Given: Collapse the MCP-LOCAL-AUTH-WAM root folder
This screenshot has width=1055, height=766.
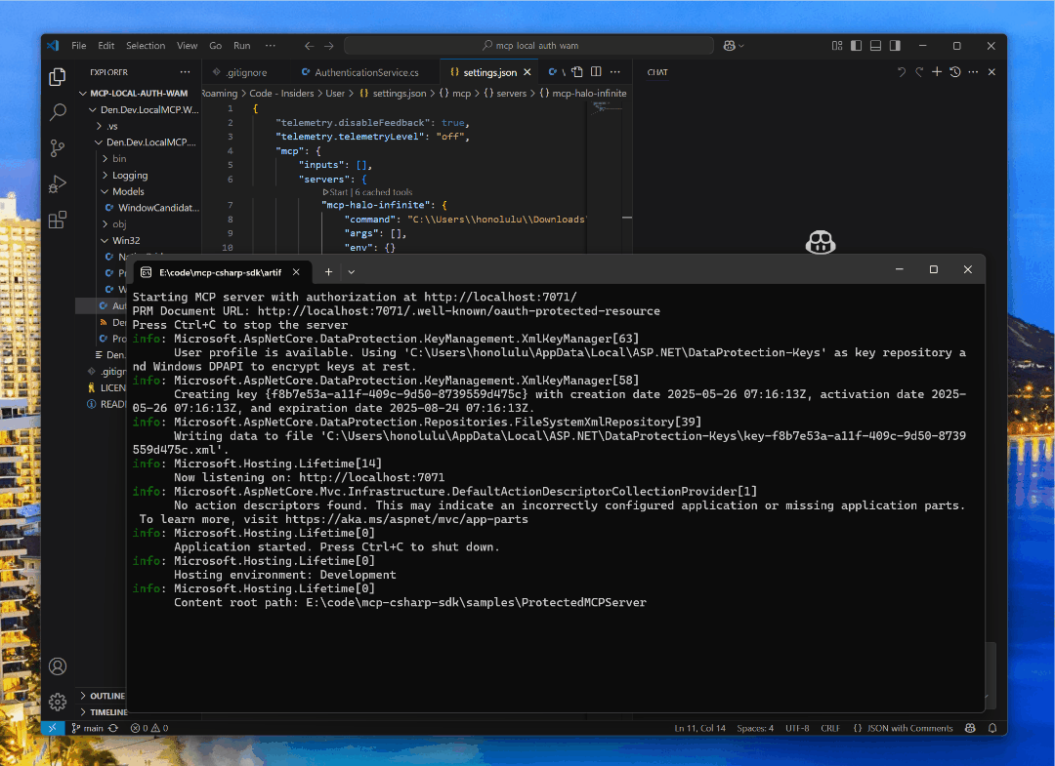Looking at the screenshot, I should tap(83, 94).
